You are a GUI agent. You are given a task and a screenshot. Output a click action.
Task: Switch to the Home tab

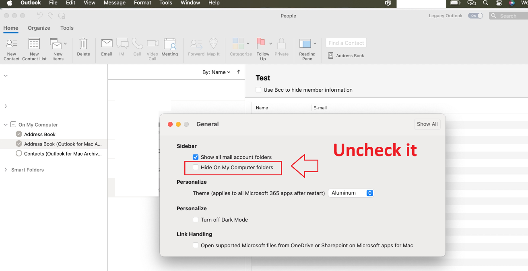(11, 28)
